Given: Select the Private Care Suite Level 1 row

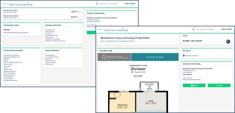Looking at the screenshot, I should click(42, 12).
